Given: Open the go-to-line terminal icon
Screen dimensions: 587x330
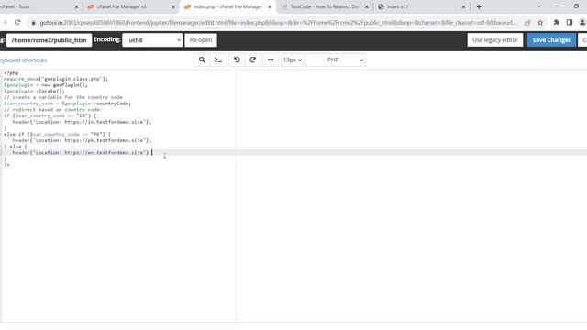Looking at the screenshot, I should pos(218,60).
